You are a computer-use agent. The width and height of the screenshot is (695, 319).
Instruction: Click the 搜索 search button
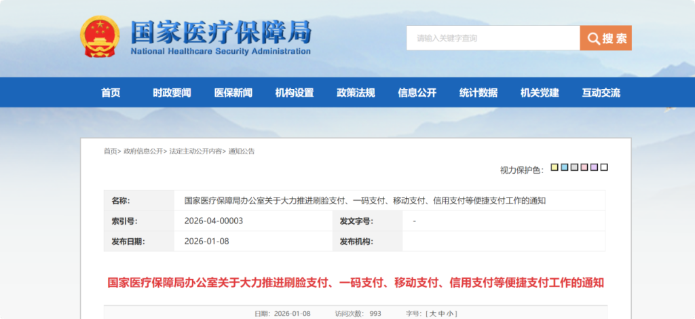606,38
